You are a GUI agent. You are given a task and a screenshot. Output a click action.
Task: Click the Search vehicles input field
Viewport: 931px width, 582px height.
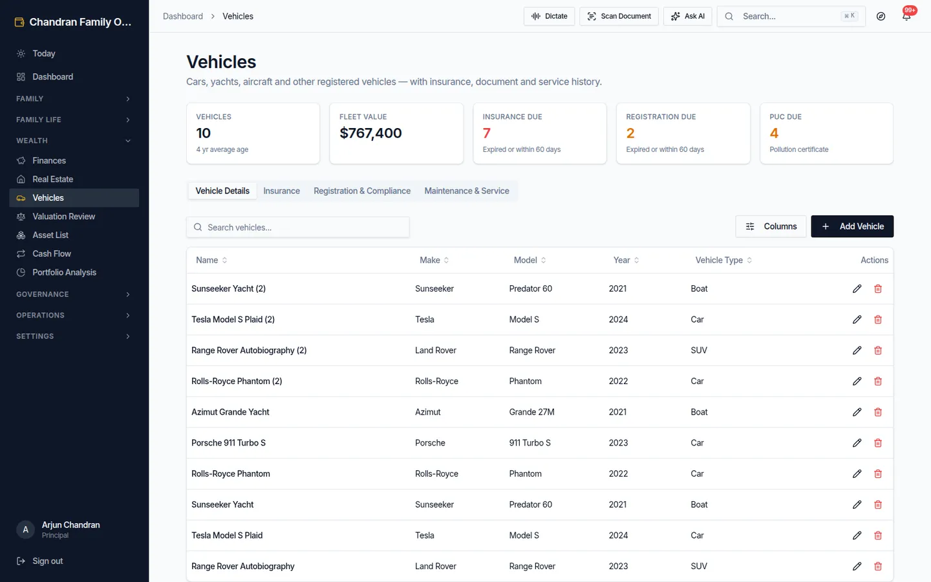click(x=298, y=227)
